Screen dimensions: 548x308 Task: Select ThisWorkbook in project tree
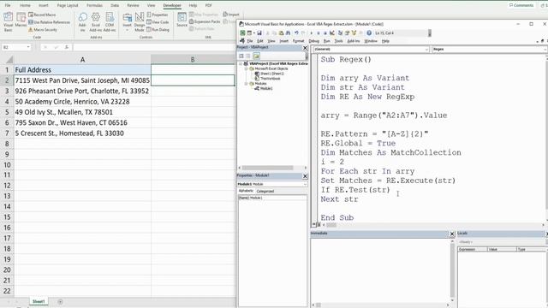pyautogui.click(x=271, y=79)
